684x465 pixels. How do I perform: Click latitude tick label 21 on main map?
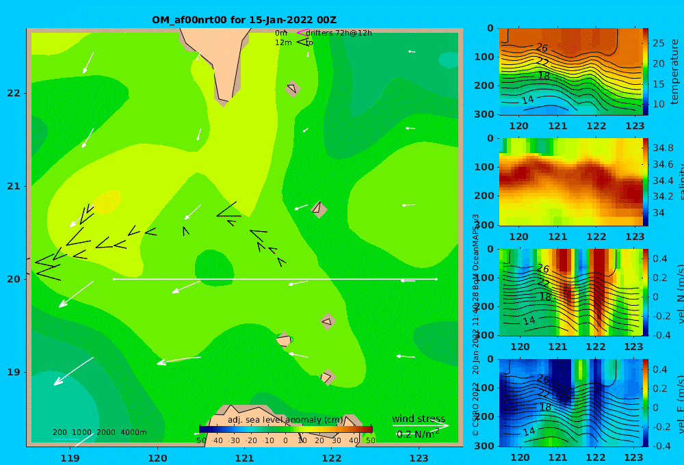point(14,186)
